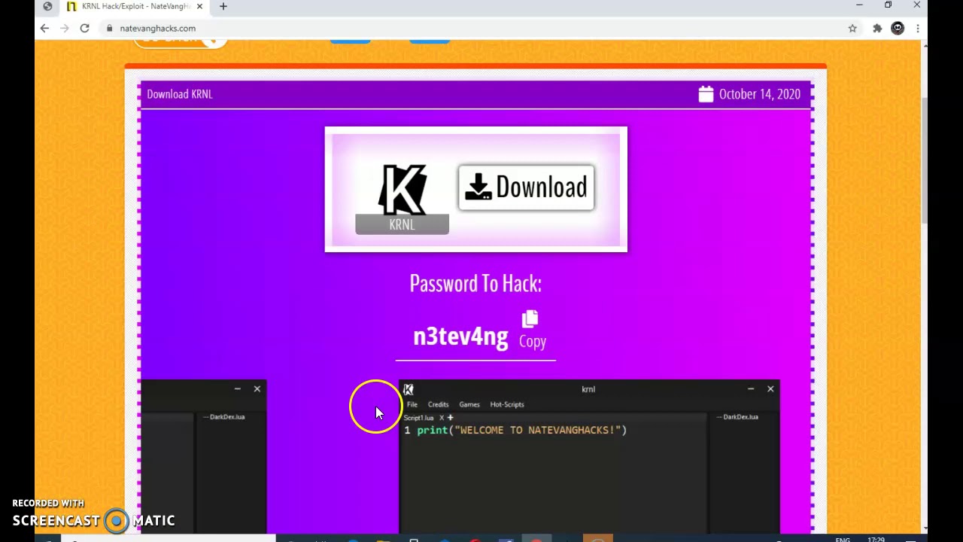
Task: Click the Download KRNL heading
Action: click(180, 94)
